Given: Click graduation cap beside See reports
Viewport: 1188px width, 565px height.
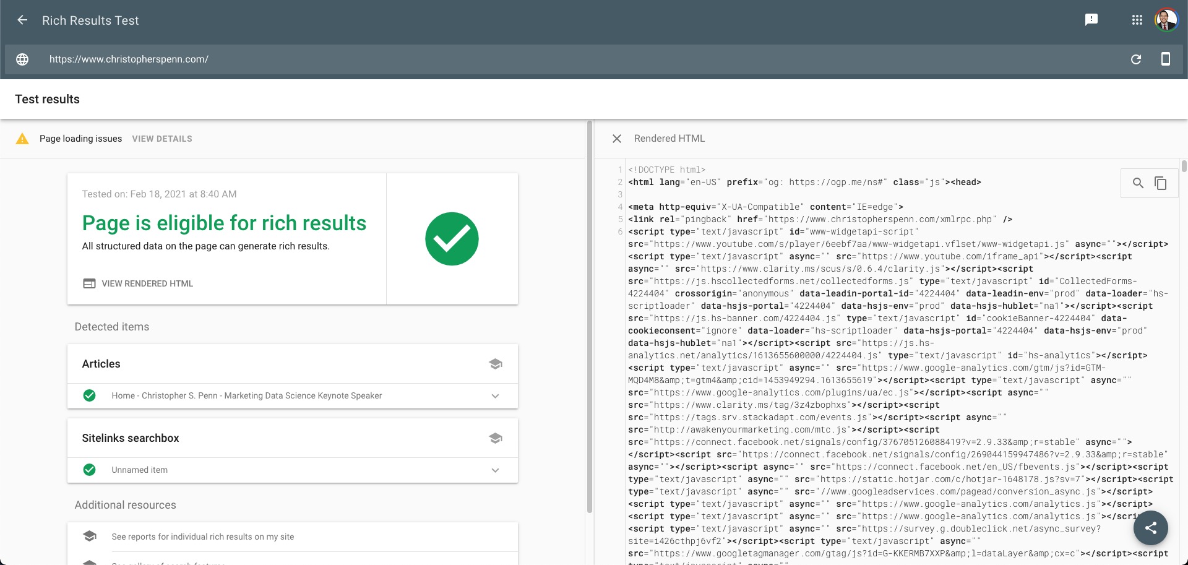Looking at the screenshot, I should [x=90, y=537].
